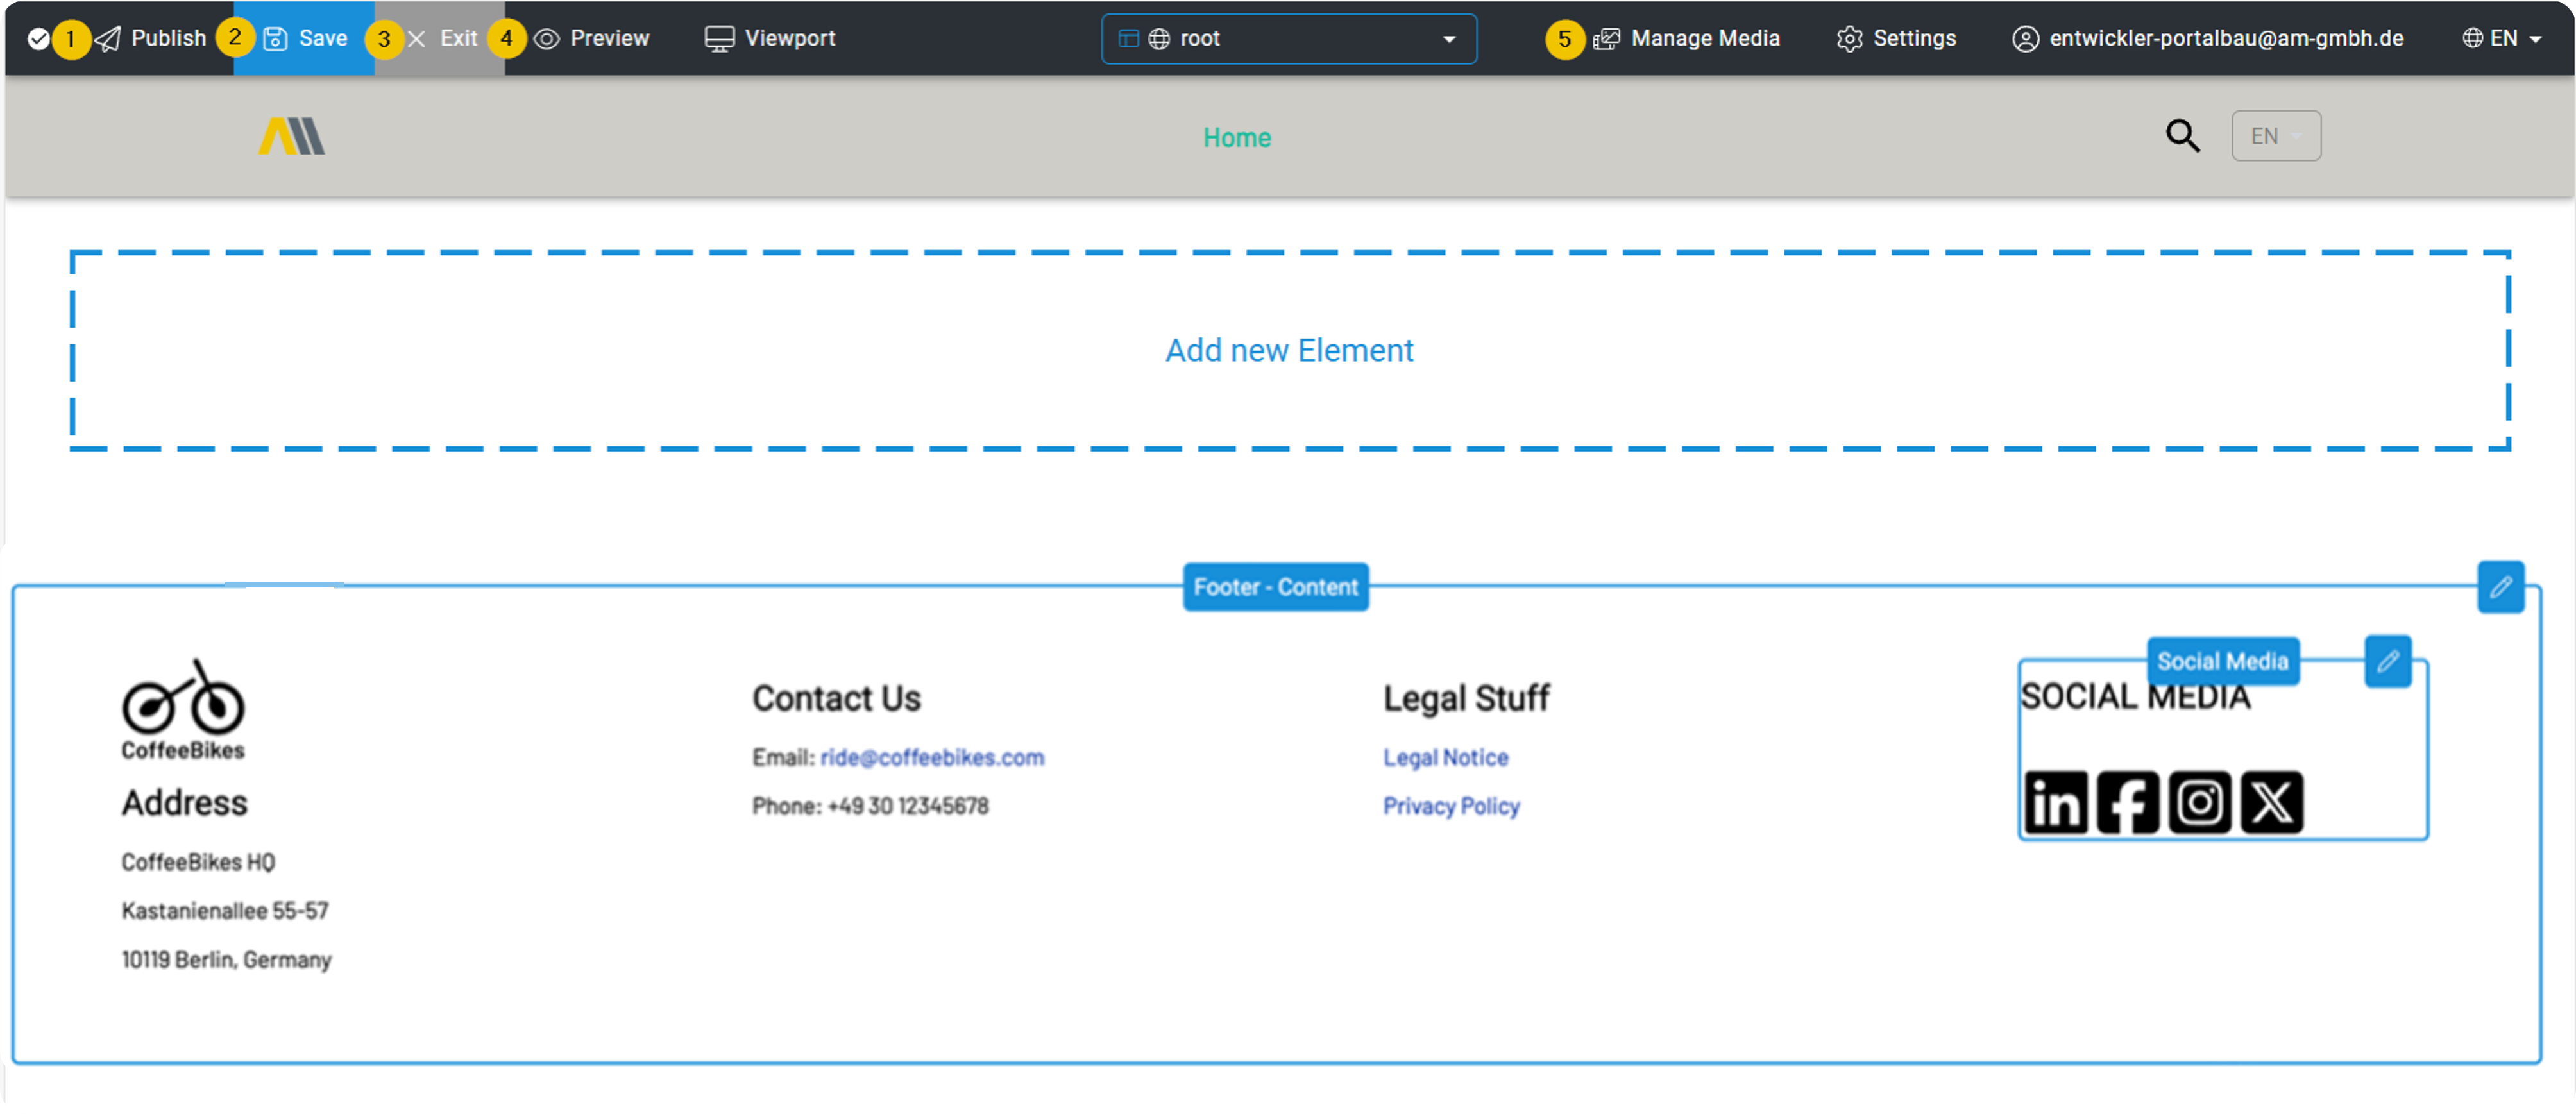Click the Facebook icon in footer
2576x1114 pixels.
(x=2127, y=802)
